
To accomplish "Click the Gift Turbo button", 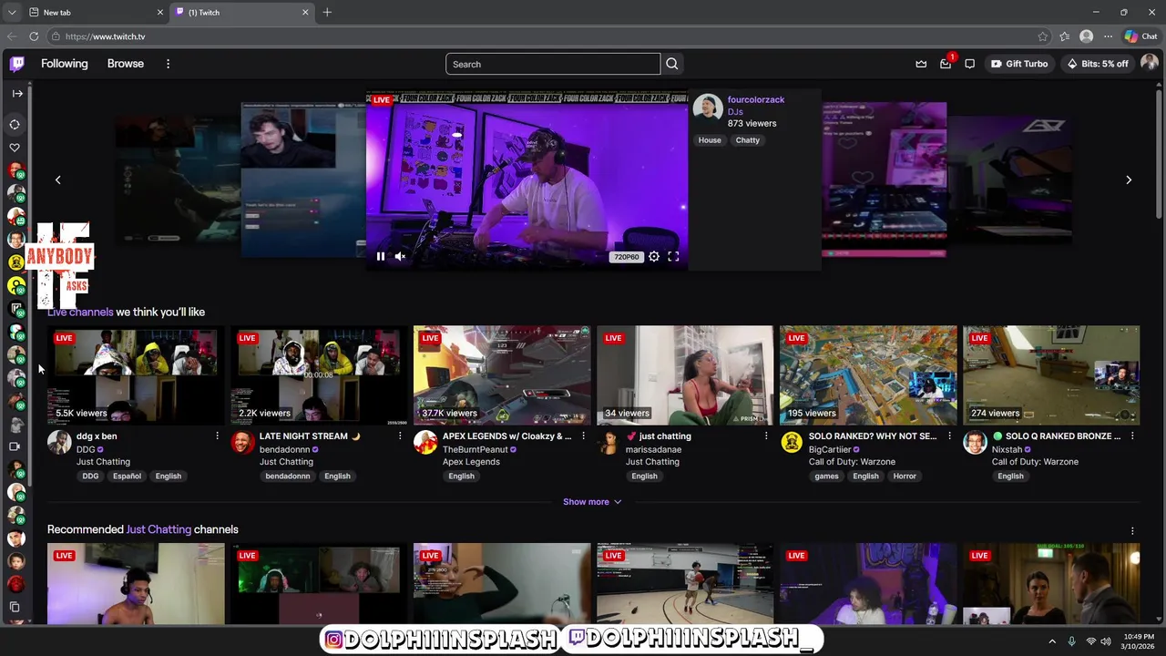I will (x=1019, y=64).
